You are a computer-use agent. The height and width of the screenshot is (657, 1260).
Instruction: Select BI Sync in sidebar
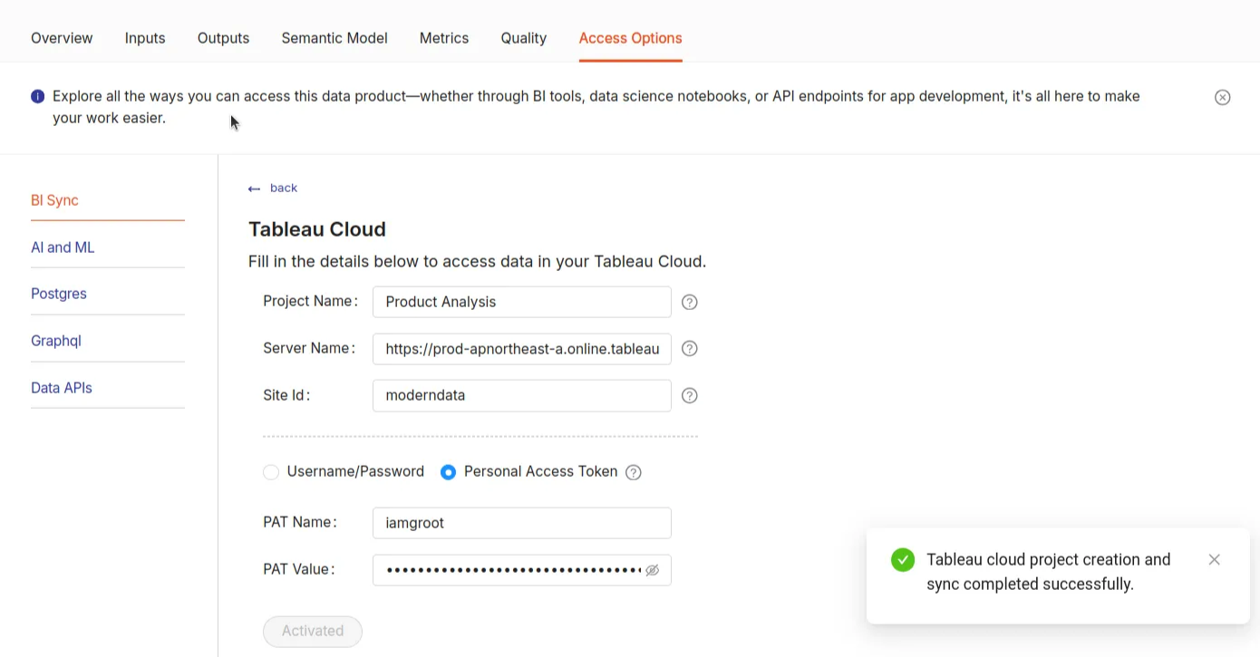[x=54, y=200]
